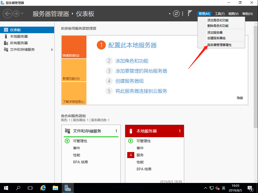The height and width of the screenshot is (193, 258).
Task: Click the muted volume tray icon
Action: 217,188
